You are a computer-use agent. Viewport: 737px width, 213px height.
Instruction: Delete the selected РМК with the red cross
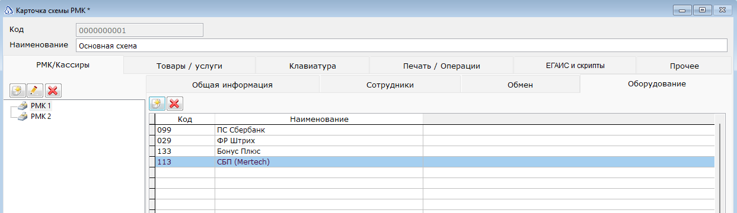(53, 91)
